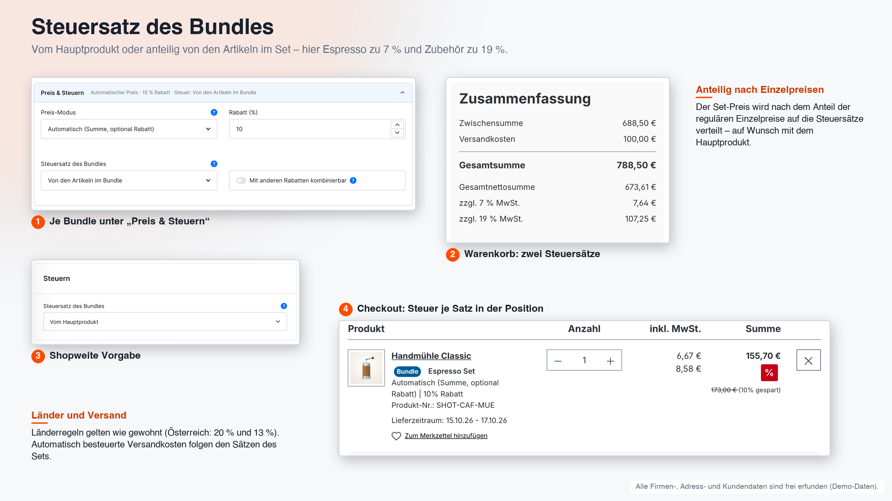Click the Summe price 155,70 €
This screenshot has height=501, width=892.
[763, 356]
